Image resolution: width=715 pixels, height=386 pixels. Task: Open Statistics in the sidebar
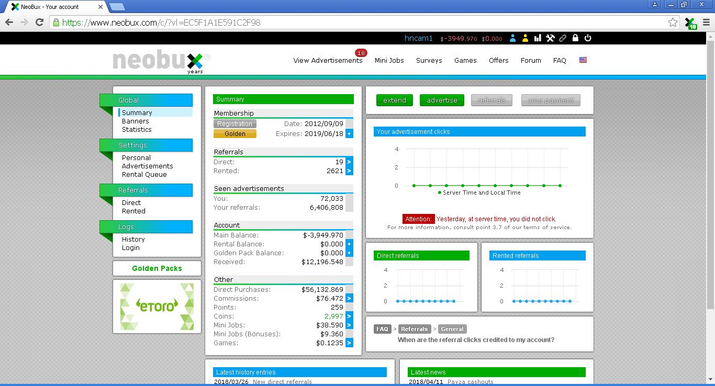137,130
